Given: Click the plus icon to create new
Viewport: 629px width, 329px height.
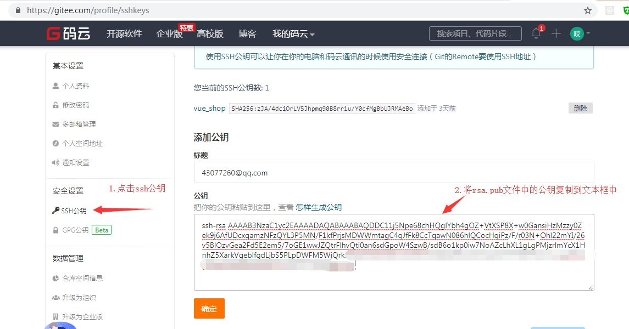Looking at the screenshot, I should click(556, 33).
